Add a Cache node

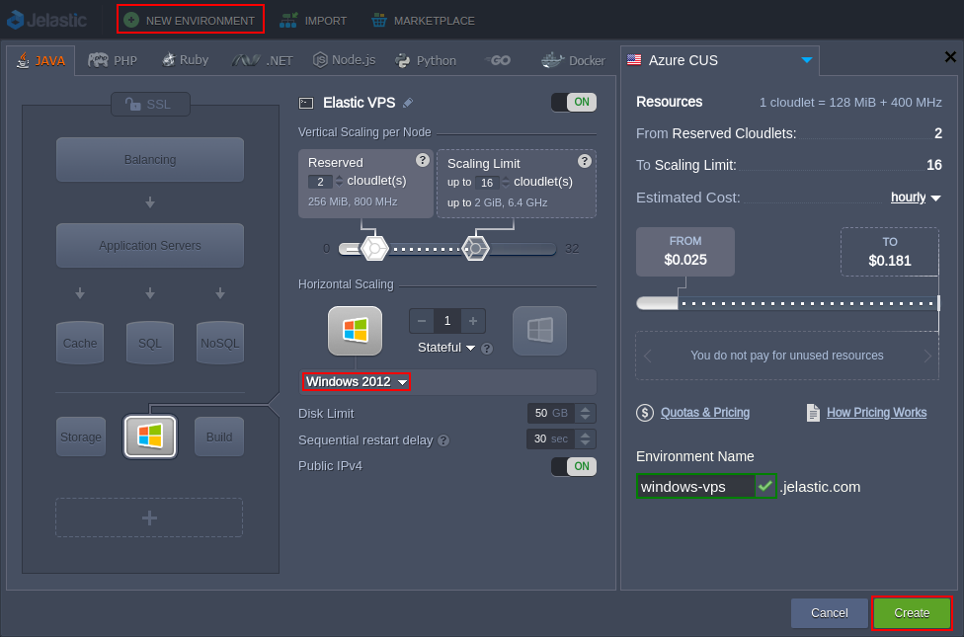point(80,343)
